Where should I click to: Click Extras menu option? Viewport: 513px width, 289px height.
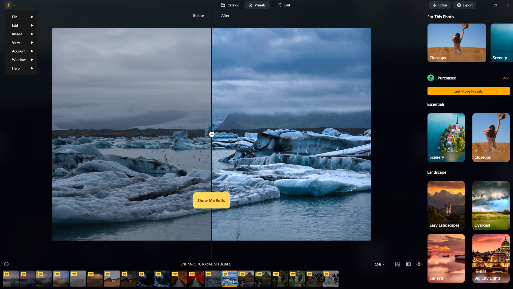point(440,5)
